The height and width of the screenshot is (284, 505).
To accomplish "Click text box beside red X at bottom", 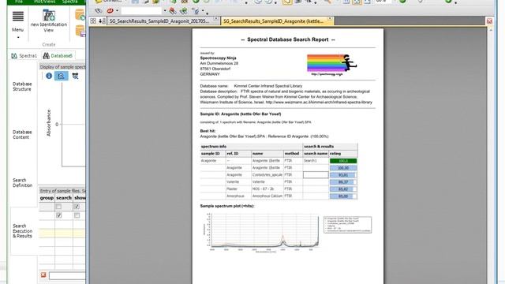I will click(67, 275).
